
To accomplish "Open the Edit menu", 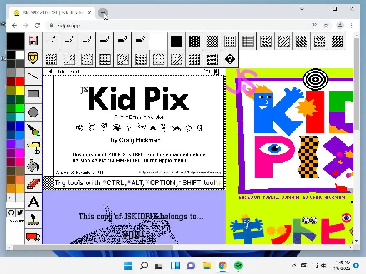I will (x=75, y=71).
